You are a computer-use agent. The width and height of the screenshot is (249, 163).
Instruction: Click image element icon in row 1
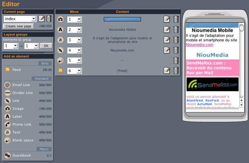[60, 19]
